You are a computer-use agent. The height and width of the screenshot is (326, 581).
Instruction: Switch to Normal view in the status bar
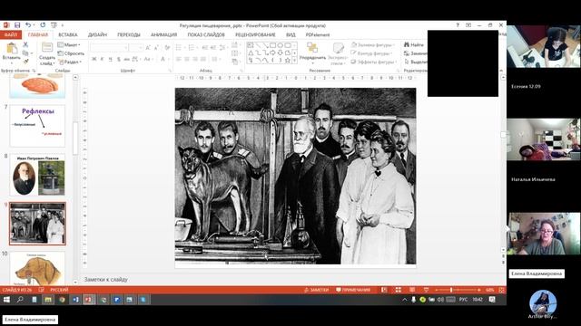click(x=384, y=290)
